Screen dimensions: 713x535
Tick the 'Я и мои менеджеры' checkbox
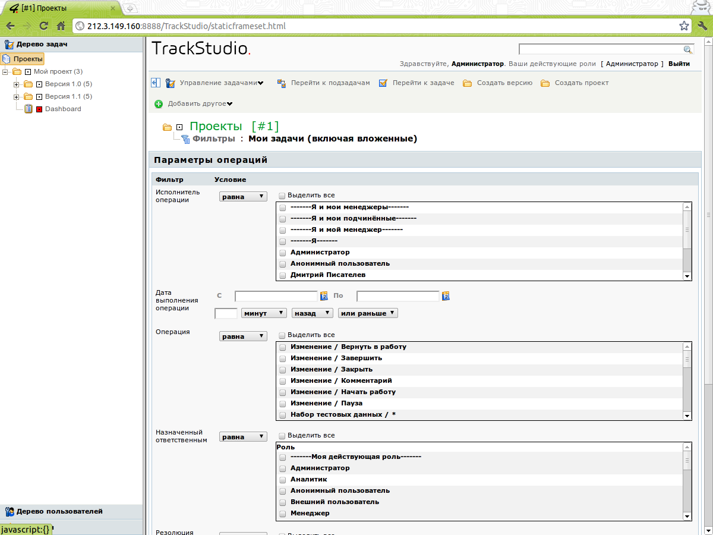283,207
